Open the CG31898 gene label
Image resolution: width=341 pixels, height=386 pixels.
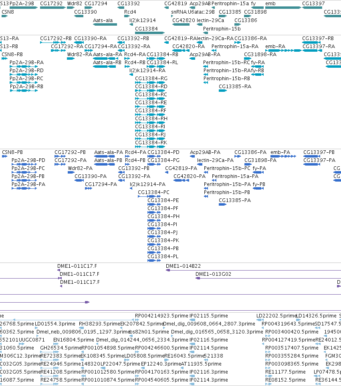pos(255,12)
